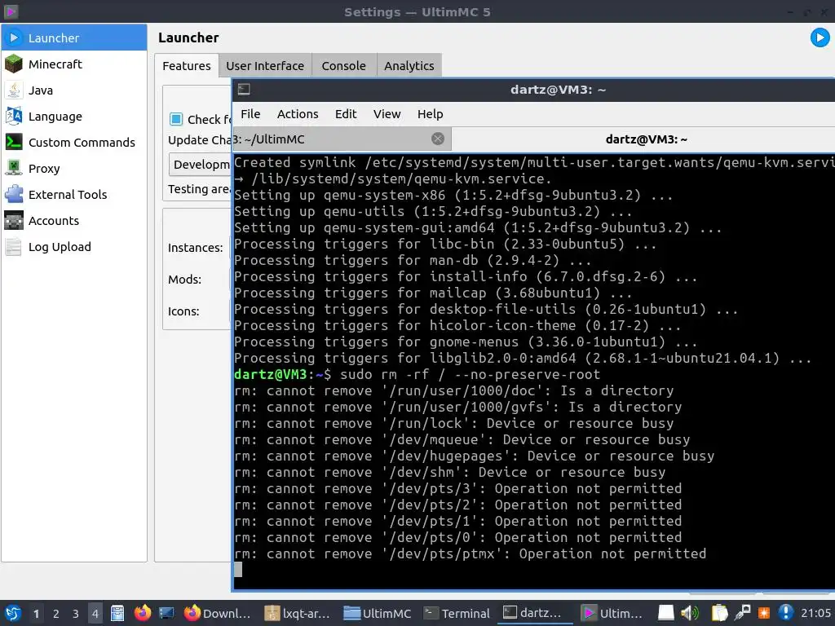Click the monitor icon in quick launch
The width and height of the screenshot is (835, 626).
pos(166,613)
